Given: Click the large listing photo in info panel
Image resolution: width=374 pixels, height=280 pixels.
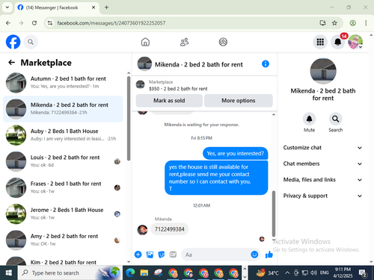Looking at the screenshot, I should coord(323,71).
